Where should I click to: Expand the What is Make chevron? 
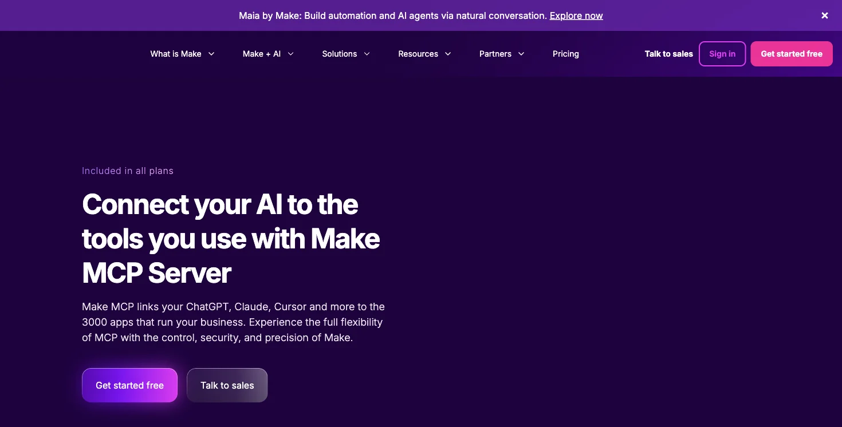tap(211, 54)
